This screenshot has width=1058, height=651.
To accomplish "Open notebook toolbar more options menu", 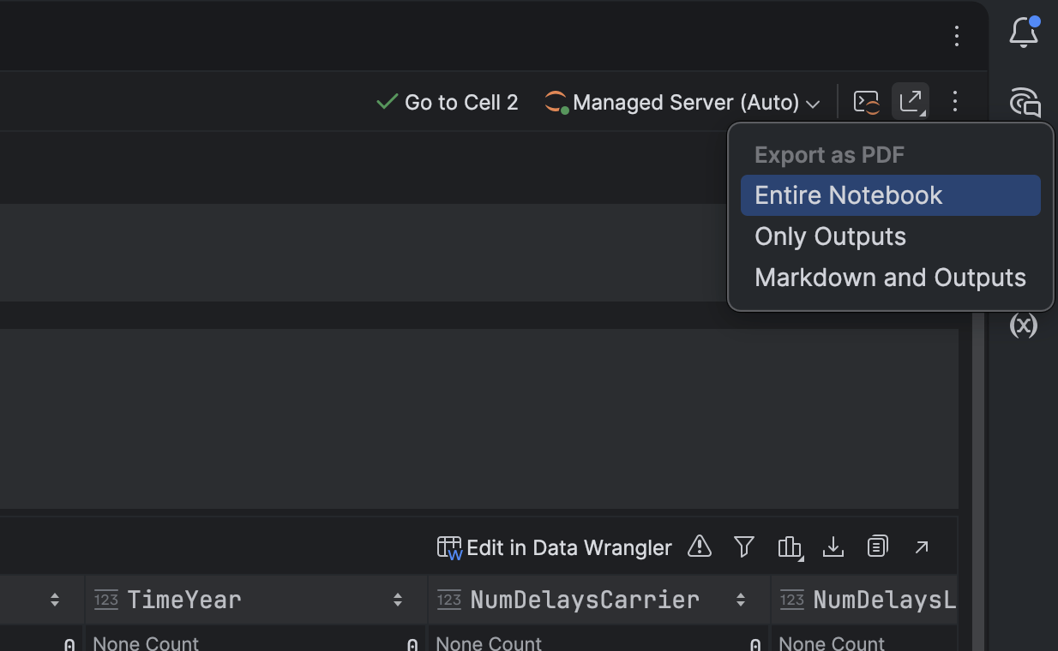I will 955,102.
